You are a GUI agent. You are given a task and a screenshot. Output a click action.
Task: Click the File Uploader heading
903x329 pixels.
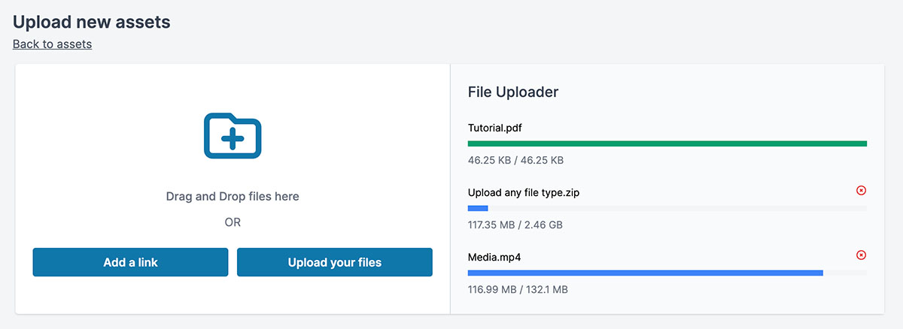(513, 92)
